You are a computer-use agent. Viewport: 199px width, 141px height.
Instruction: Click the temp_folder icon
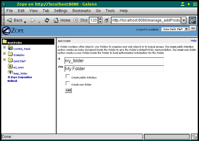pyautogui.click(x=10, y=72)
